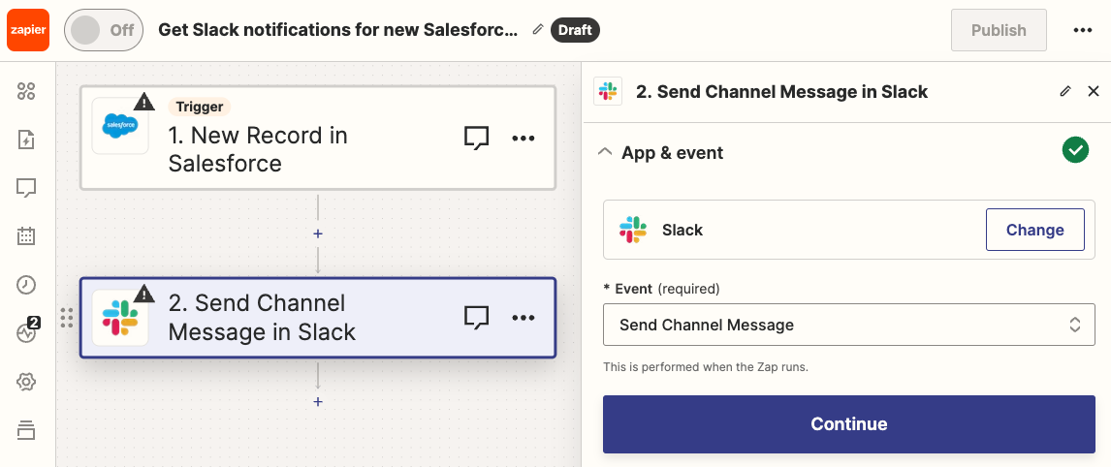Screen dimensions: 1111x467
Task: Open the comments sidebar icon
Action: pos(26,187)
